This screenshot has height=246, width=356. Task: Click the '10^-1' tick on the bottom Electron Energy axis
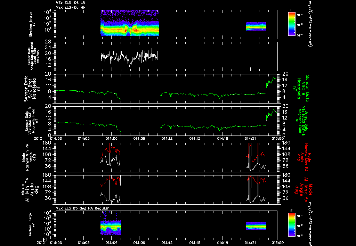[47, 239]
